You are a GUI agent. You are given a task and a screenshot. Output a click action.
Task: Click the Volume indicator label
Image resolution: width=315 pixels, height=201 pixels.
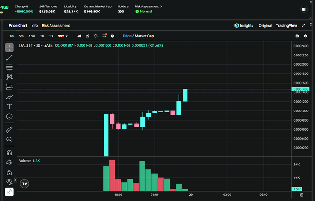point(25,161)
